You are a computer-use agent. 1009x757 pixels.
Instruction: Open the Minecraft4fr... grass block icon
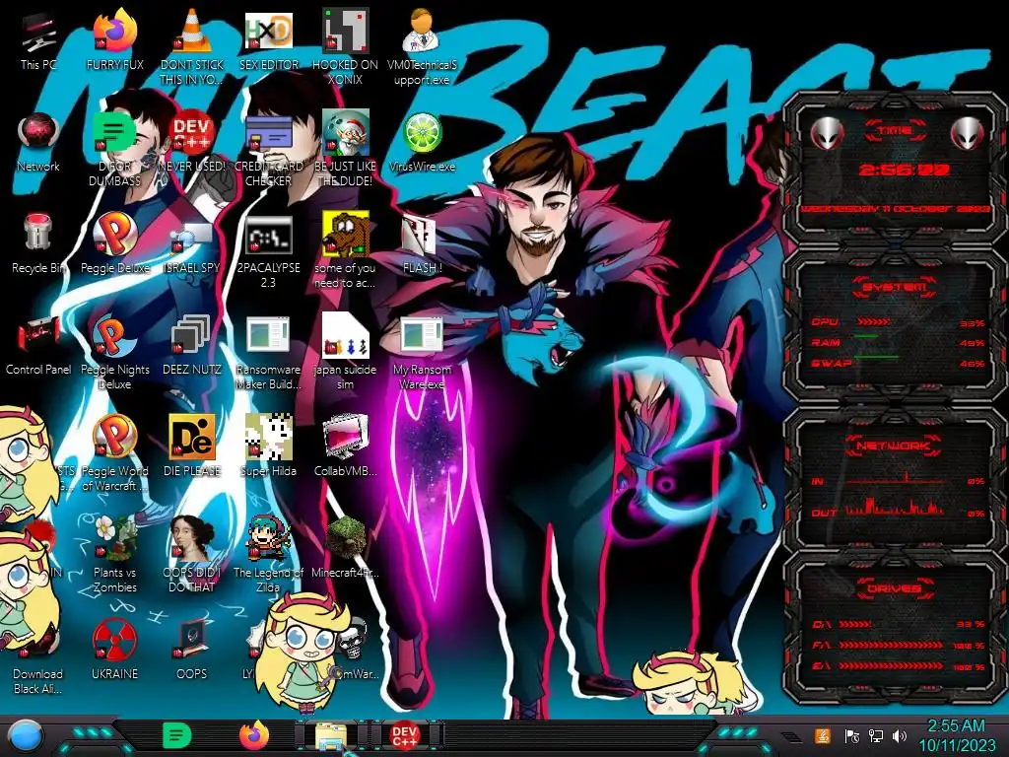[x=345, y=538]
